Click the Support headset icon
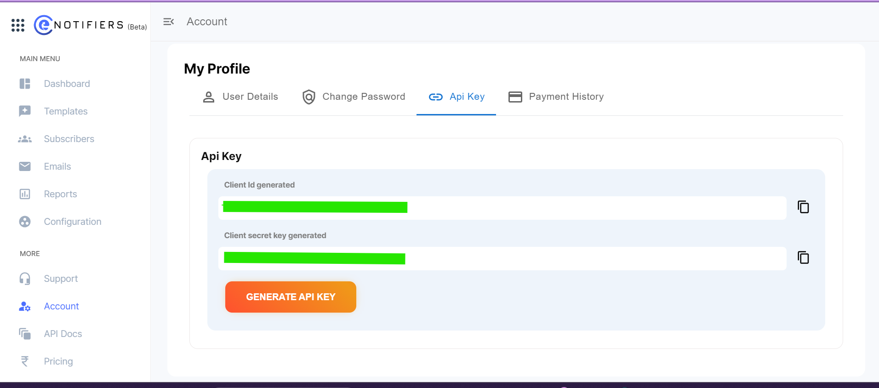 tap(25, 279)
